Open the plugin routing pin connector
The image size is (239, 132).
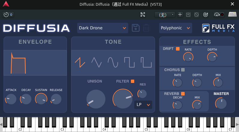point(143,15)
